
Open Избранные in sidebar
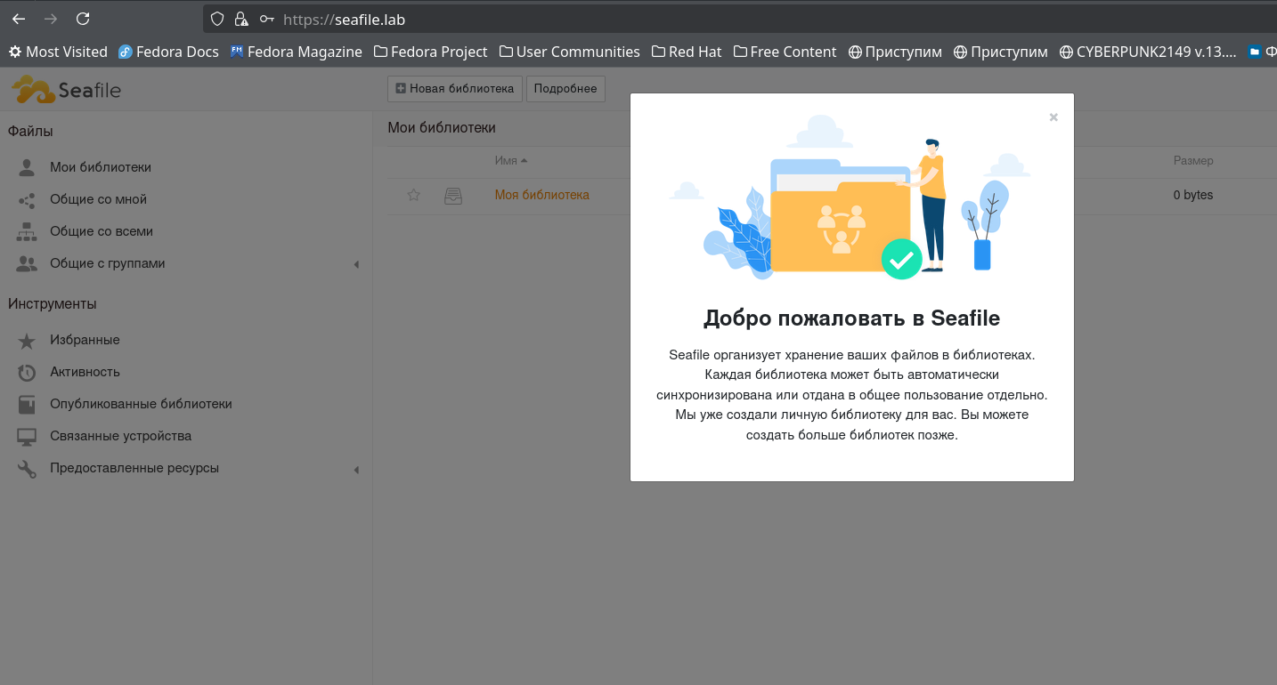point(85,340)
